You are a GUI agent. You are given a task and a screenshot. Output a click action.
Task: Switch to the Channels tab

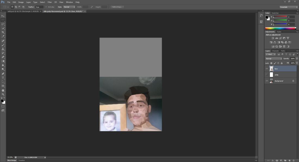(275, 51)
